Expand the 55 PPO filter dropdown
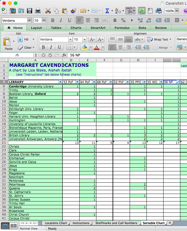 coord(144,82)
